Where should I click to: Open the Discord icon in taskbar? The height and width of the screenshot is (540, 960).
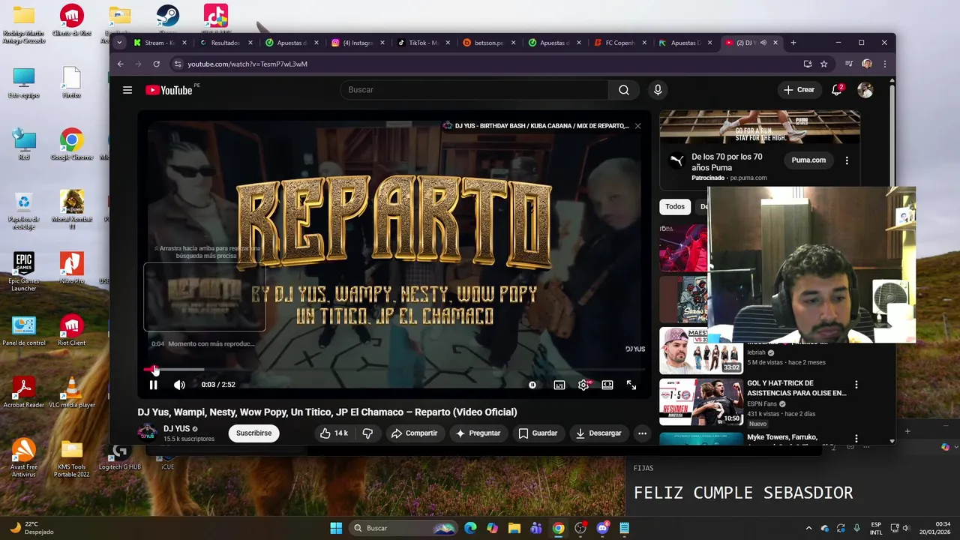[602, 528]
